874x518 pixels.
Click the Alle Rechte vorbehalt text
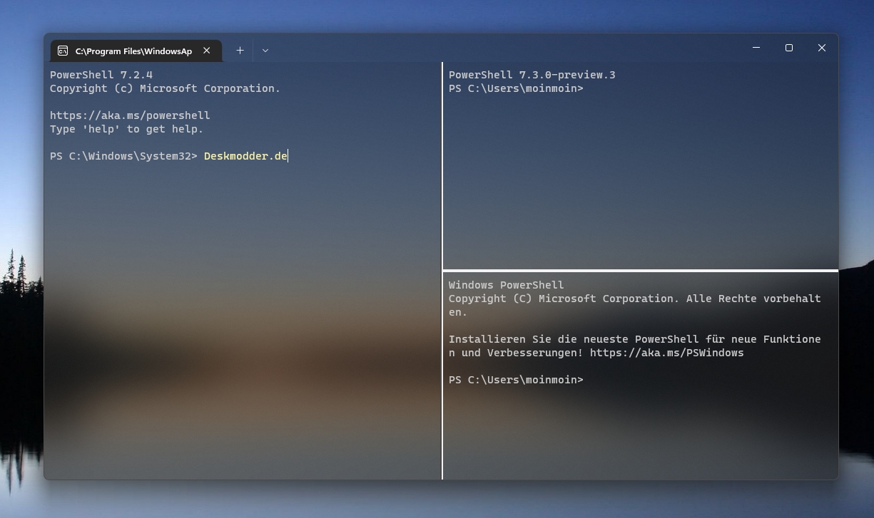(x=753, y=299)
